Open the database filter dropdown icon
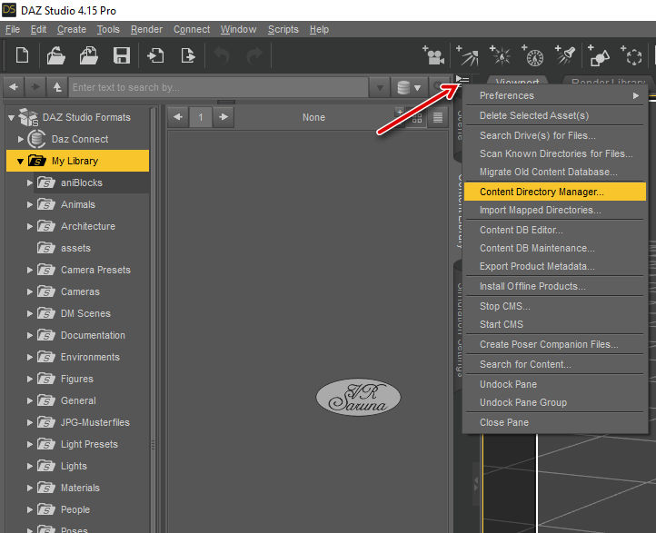 [x=408, y=87]
